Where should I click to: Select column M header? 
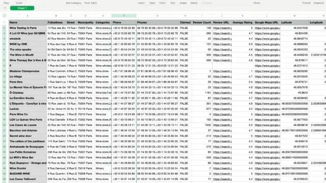pyautogui.click(x=294, y=16)
